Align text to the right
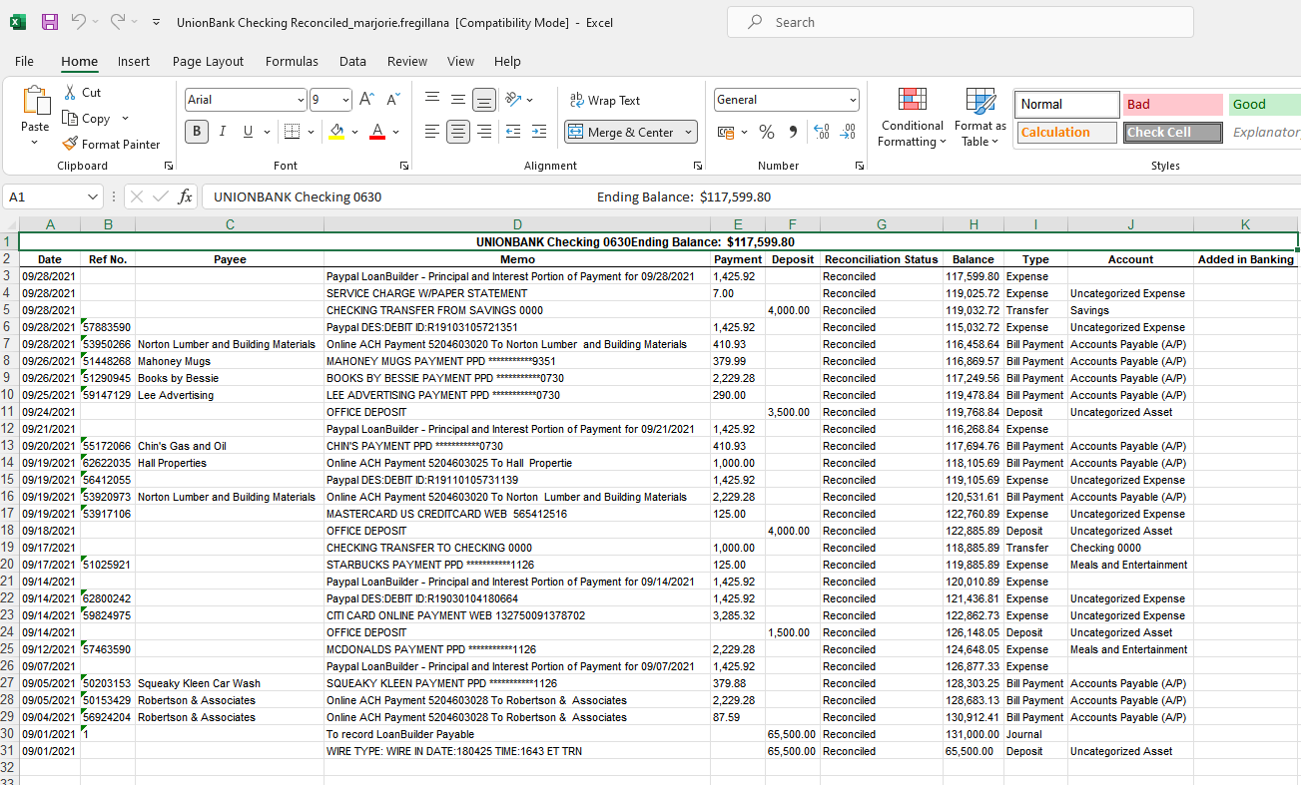Viewport: 1301px width, 785px height. click(x=484, y=132)
